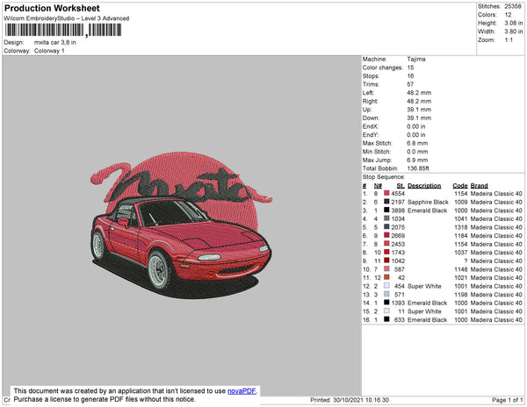Screen dimensions: 527x407
Task: Click the Code column header
Action: pos(459,186)
